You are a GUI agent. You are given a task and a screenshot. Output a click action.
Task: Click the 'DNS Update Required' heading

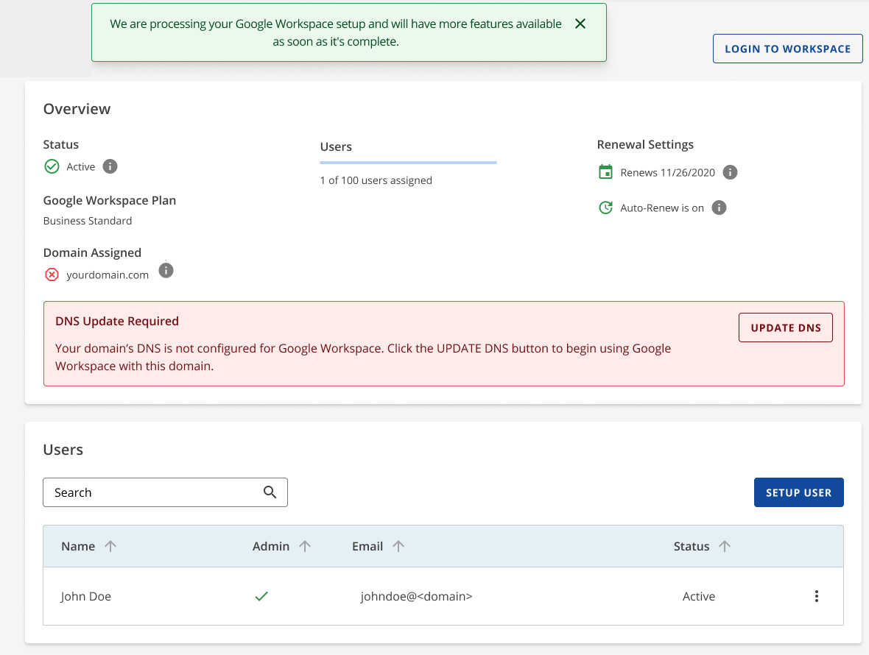click(x=117, y=321)
